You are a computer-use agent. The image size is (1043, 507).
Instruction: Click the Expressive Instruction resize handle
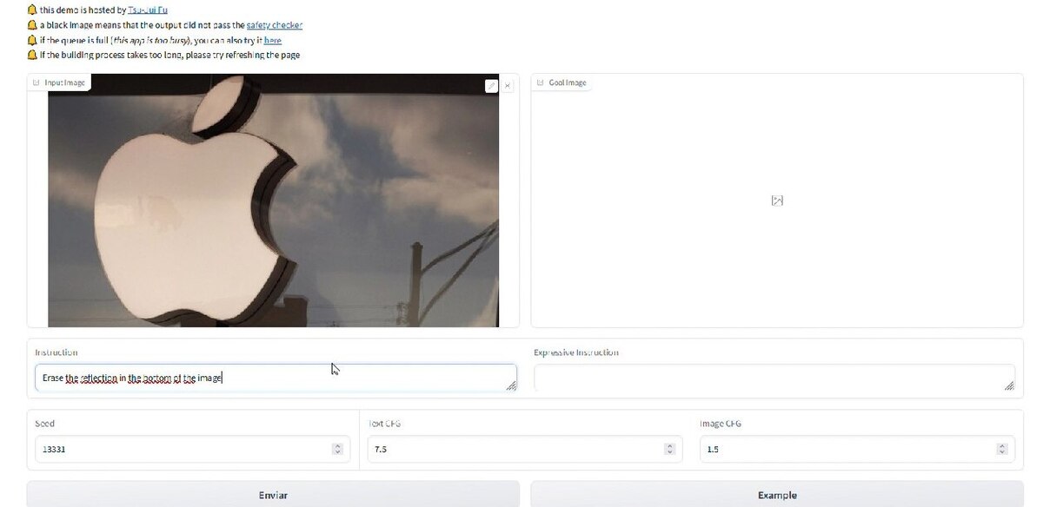point(1008,385)
